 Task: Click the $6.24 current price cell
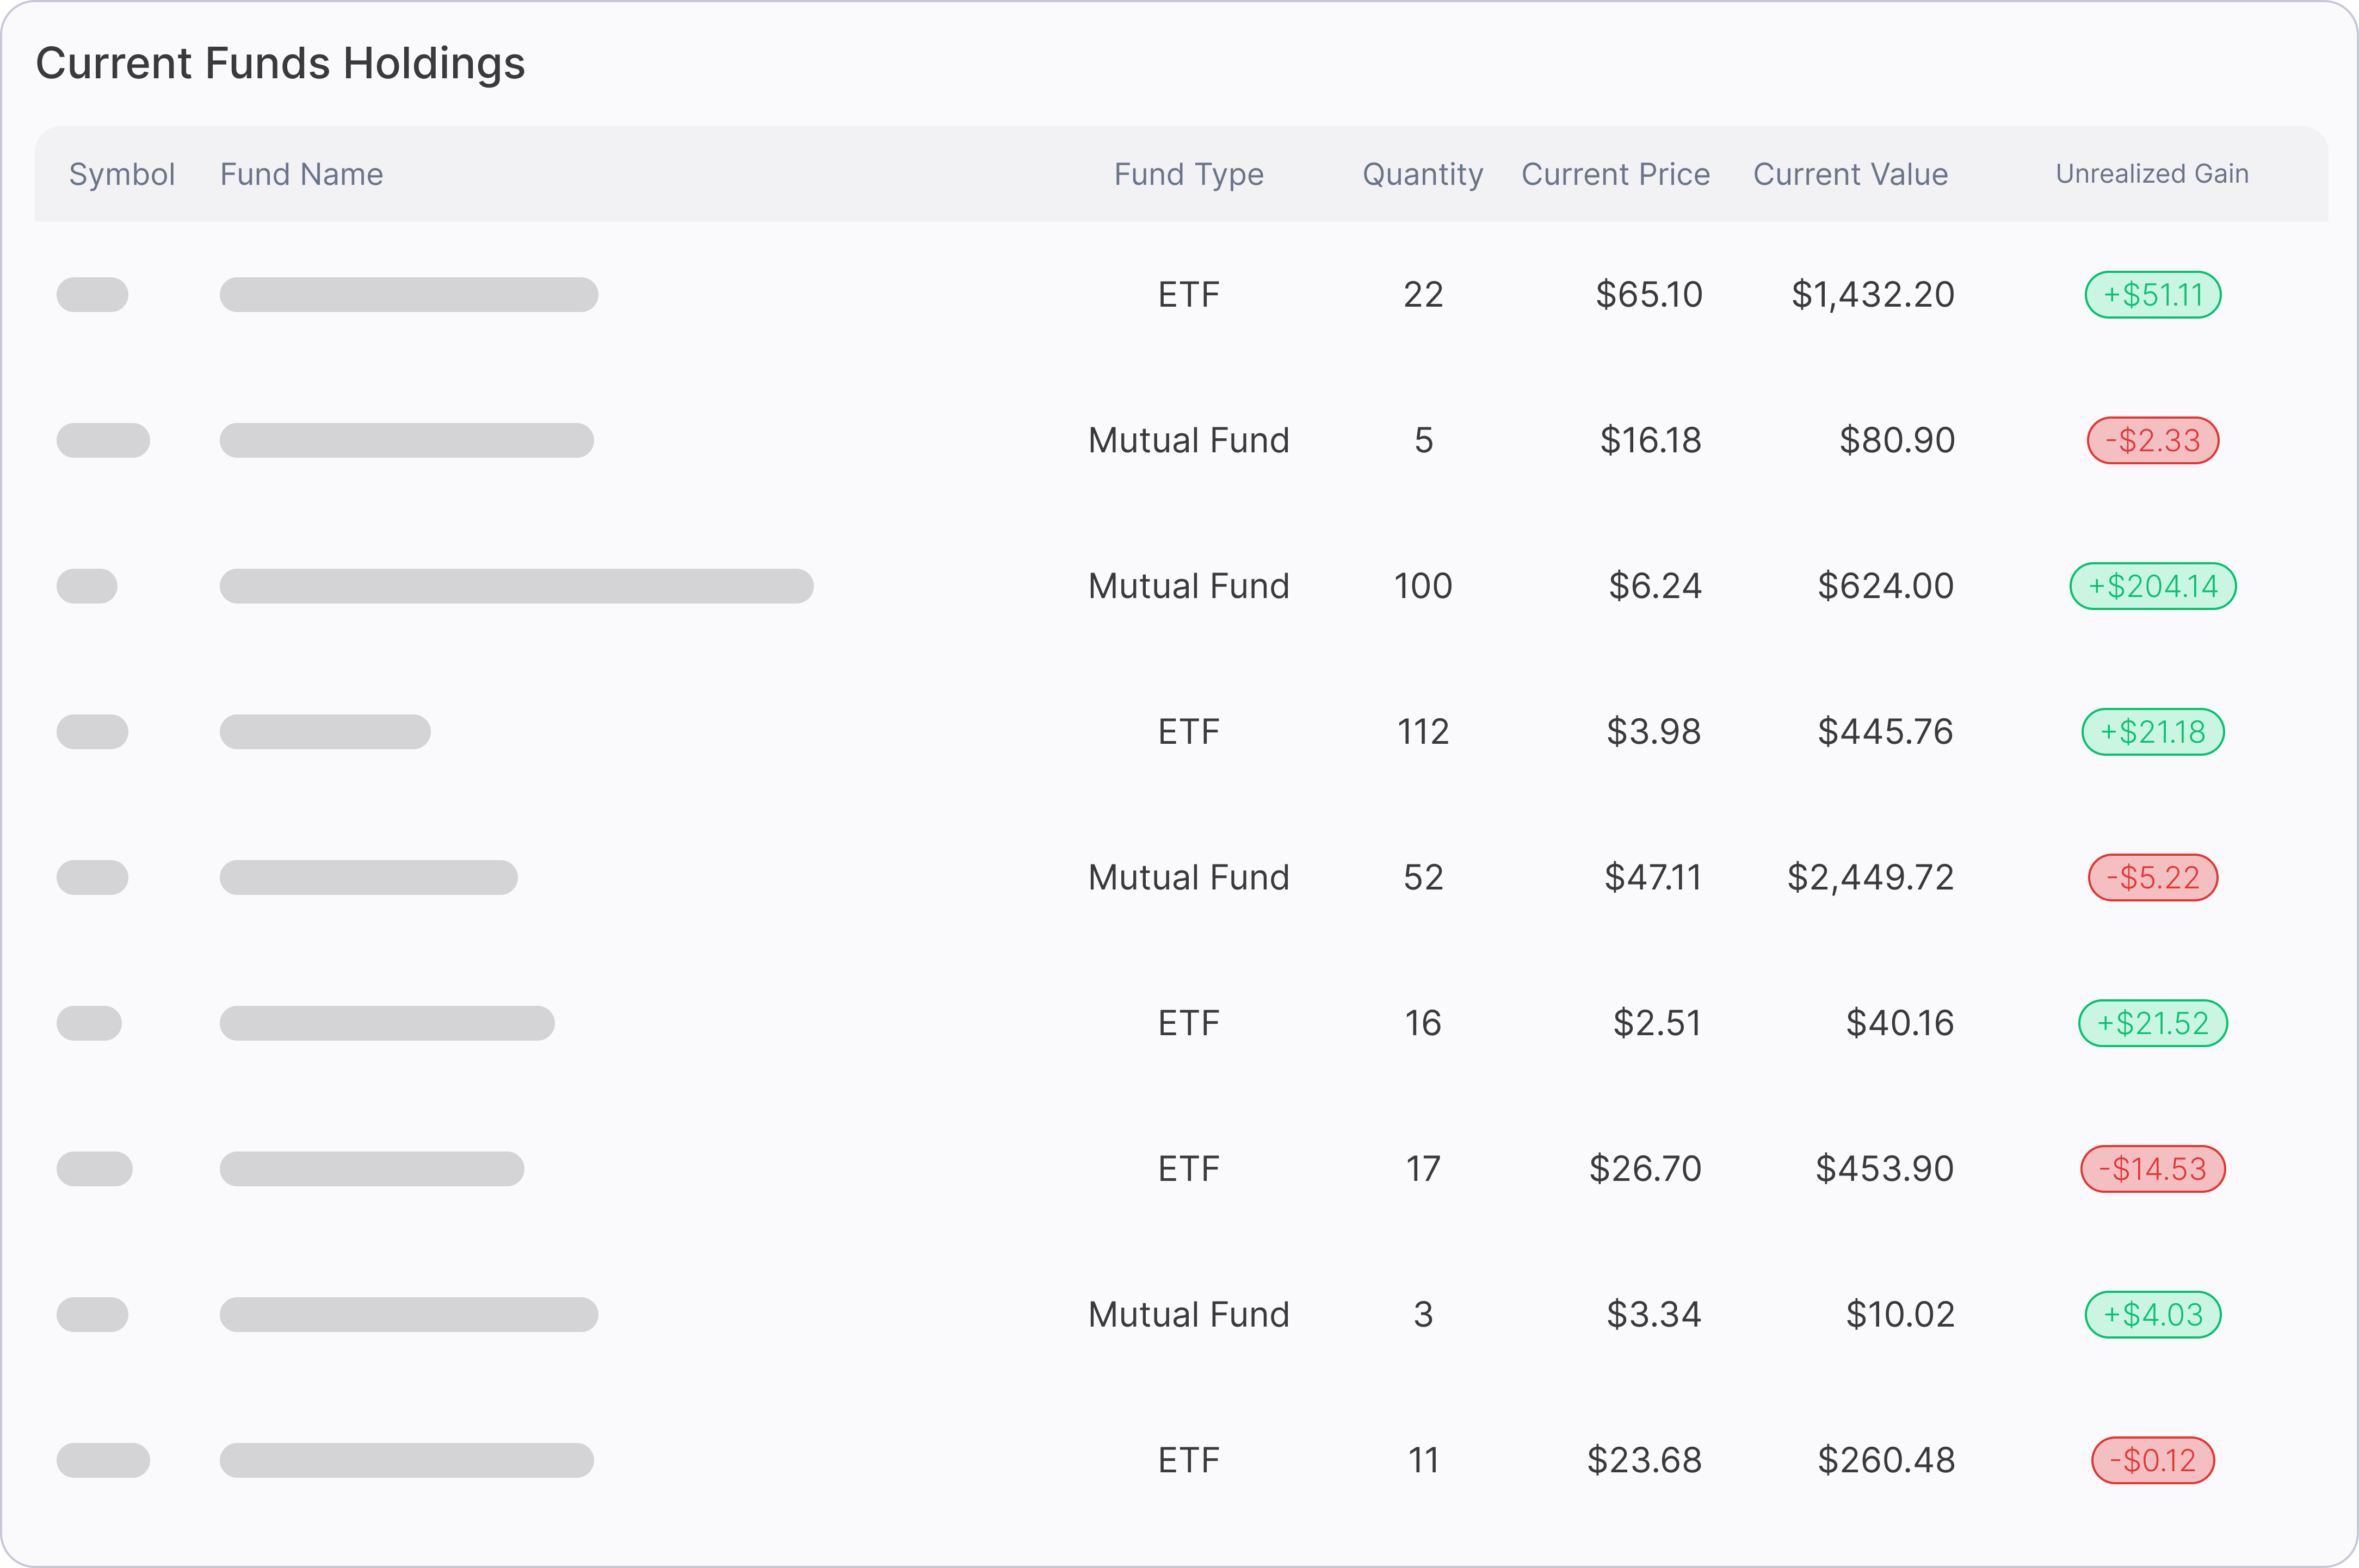(x=1654, y=586)
